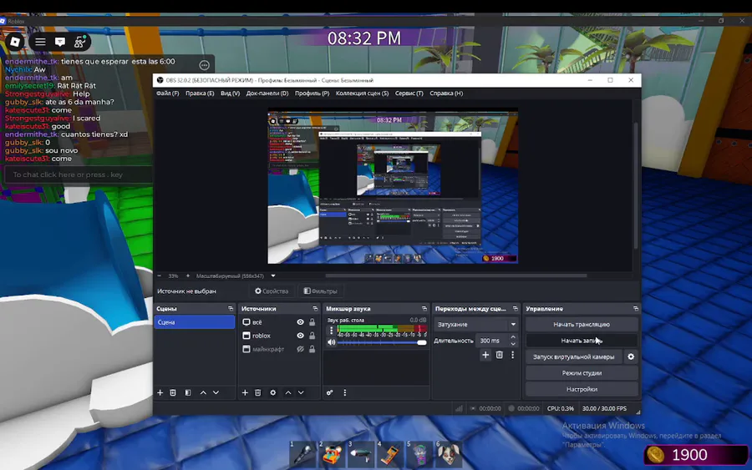Open transition properties three-dot menu

point(512,355)
